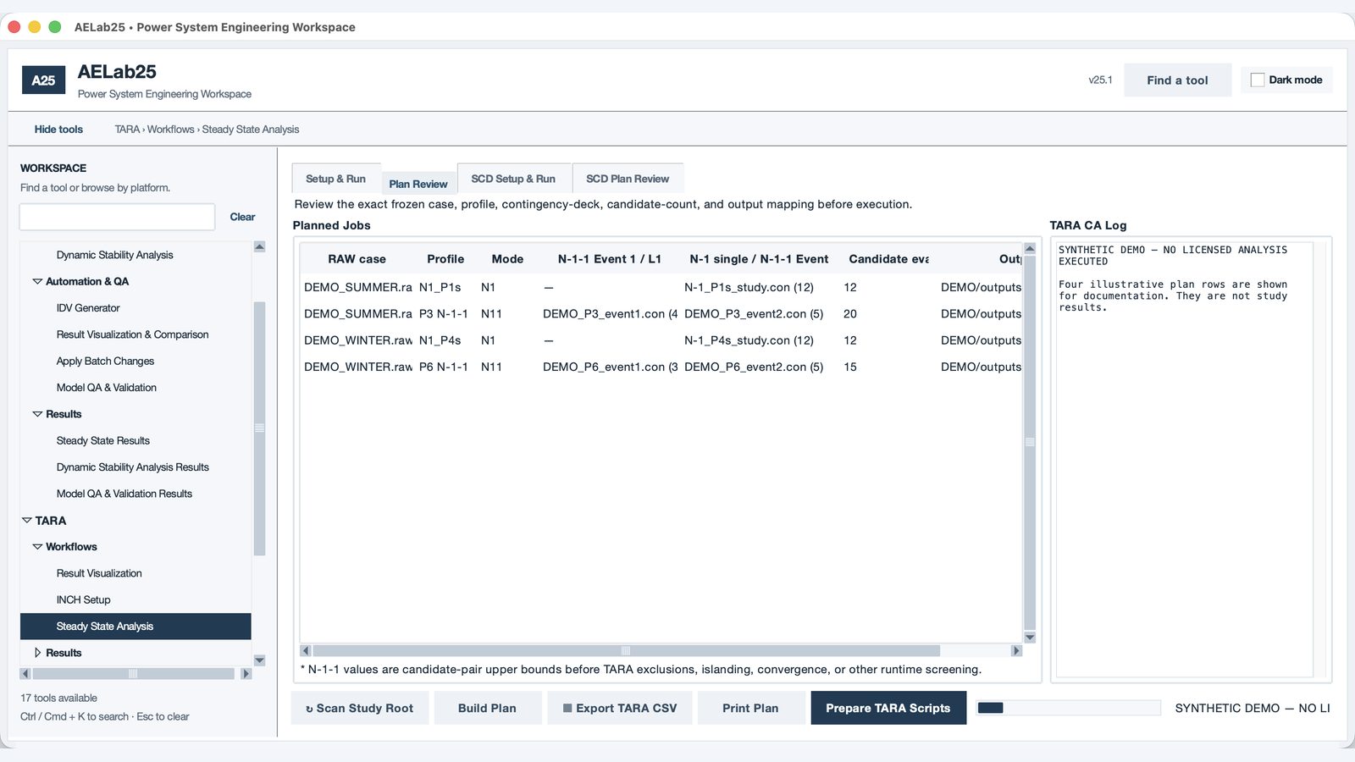Viewport: 1355px width, 762px height.
Task: Click Planned Jobs table scroll-right arrow
Action: click(x=1017, y=651)
